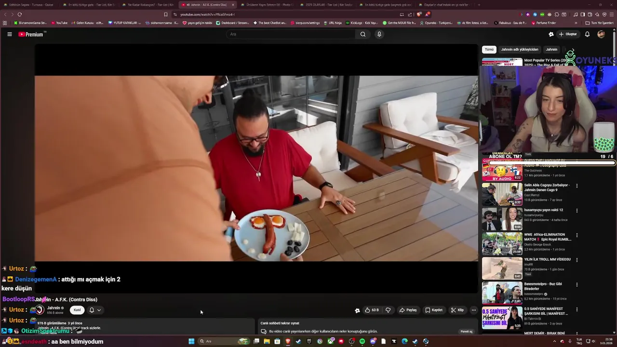Image resolution: width=617 pixels, height=347 pixels.
Task: Open the 'URL Ninja' bookmark
Action: point(332,23)
